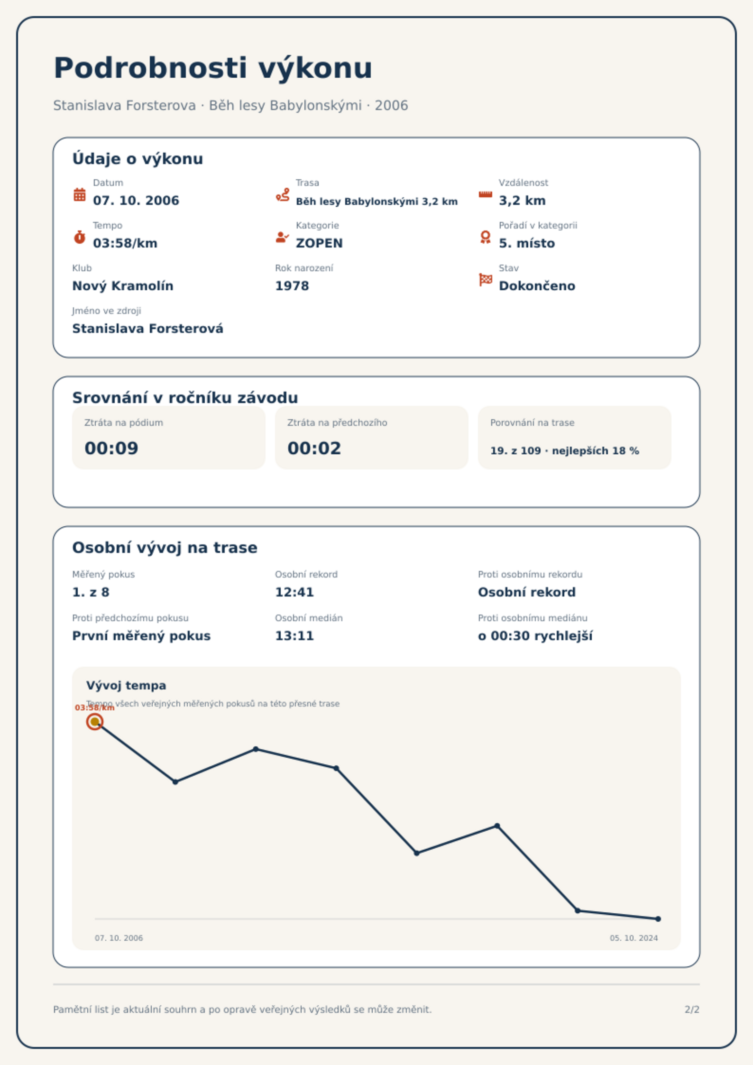This screenshot has width=753, height=1065.
Task: Click the stopwatch icon beside Tempo
Action: 80,237
